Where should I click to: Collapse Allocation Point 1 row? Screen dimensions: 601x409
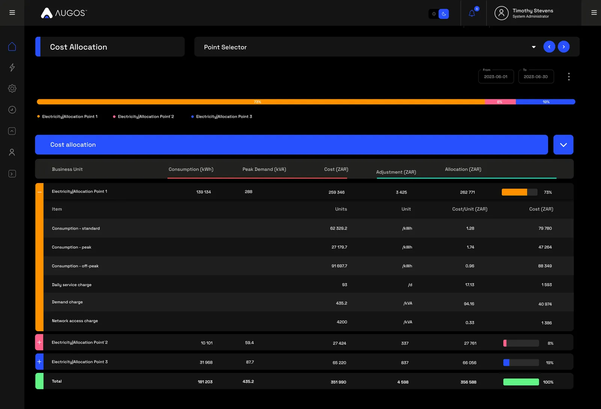click(x=39, y=192)
